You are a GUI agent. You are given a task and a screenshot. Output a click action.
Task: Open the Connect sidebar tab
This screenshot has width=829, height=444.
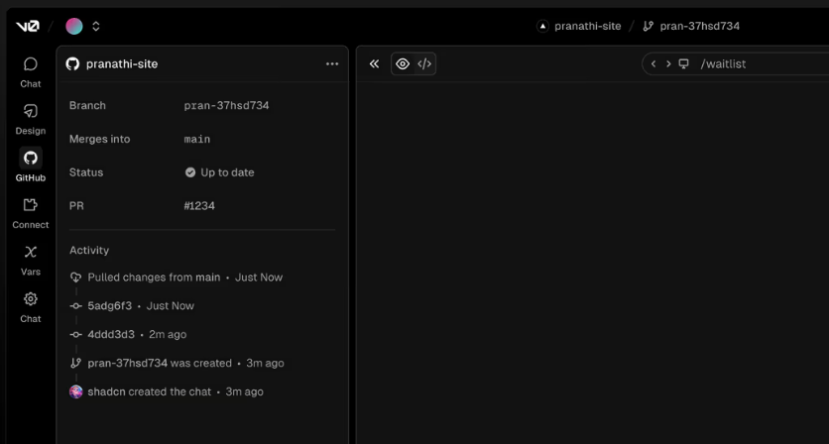(31, 213)
